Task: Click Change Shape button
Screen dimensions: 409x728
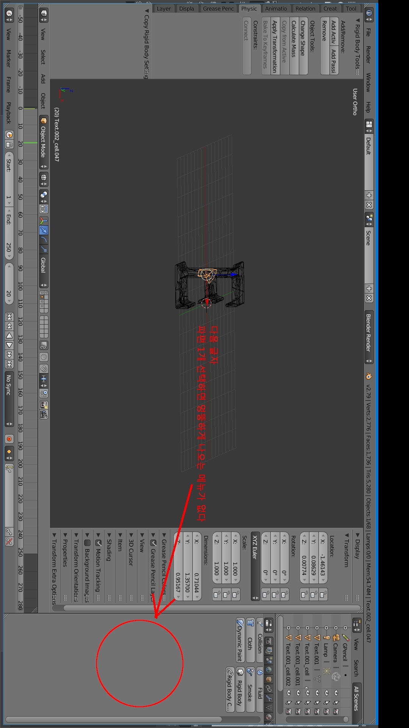Action: point(303,45)
